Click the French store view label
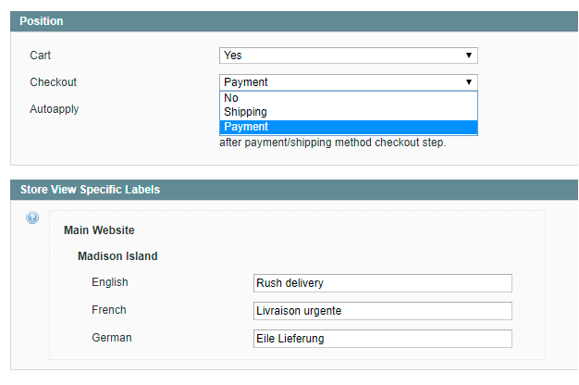 [109, 310]
